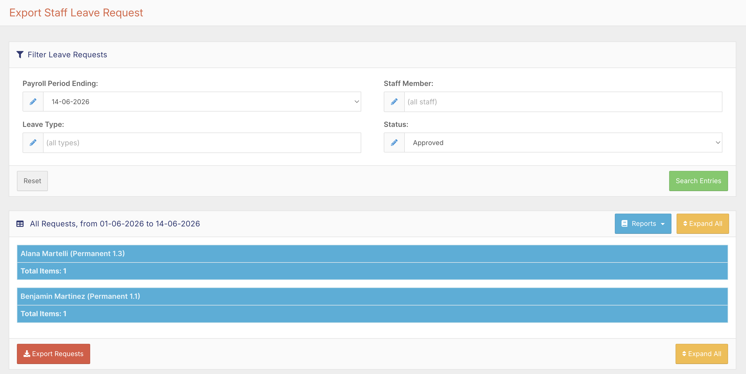Focus the Leave Type input field

(202, 143)
